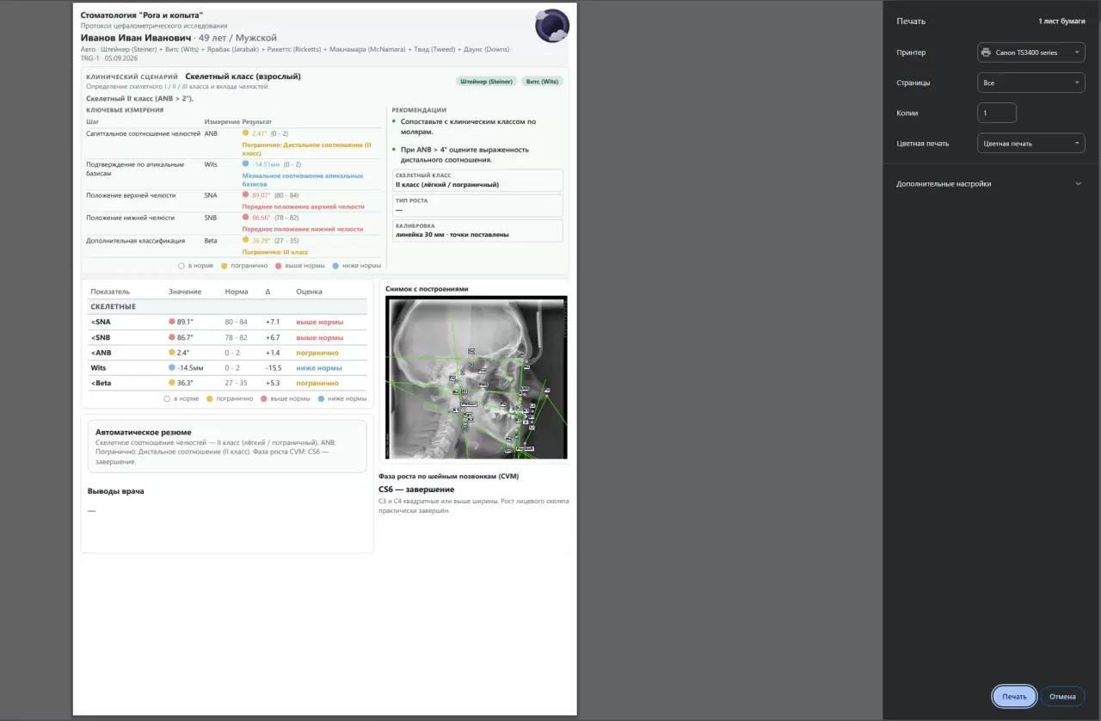Click the Снимок с построениями heading
Image resolution: width=1101 pixels, height=721 pixels.
click(x=427, y=289)
